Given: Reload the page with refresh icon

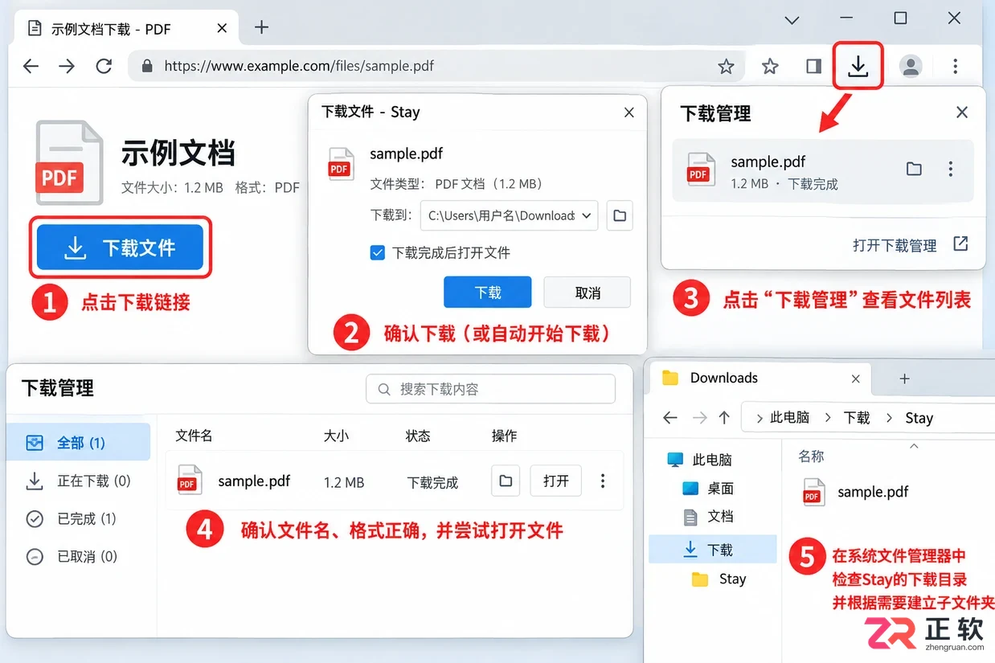Looking at the screenshot, I should pos(104,67).
